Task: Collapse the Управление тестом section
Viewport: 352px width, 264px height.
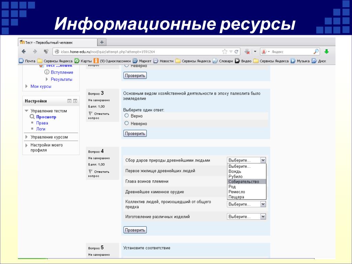Action: pyautogui.click(x=26, y=111)
